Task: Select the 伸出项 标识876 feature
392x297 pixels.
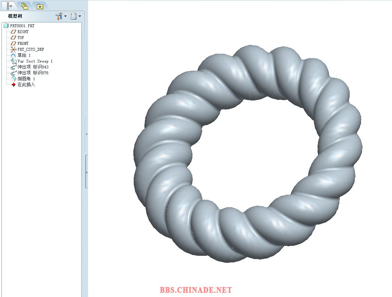Action: point(33,73)
